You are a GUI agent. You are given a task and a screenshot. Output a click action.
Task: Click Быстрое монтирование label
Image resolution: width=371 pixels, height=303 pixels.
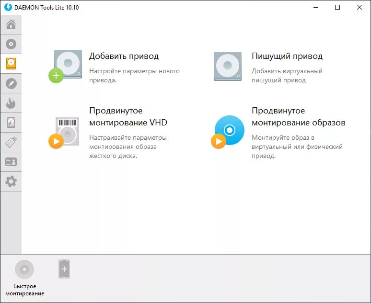coord(24,290)
